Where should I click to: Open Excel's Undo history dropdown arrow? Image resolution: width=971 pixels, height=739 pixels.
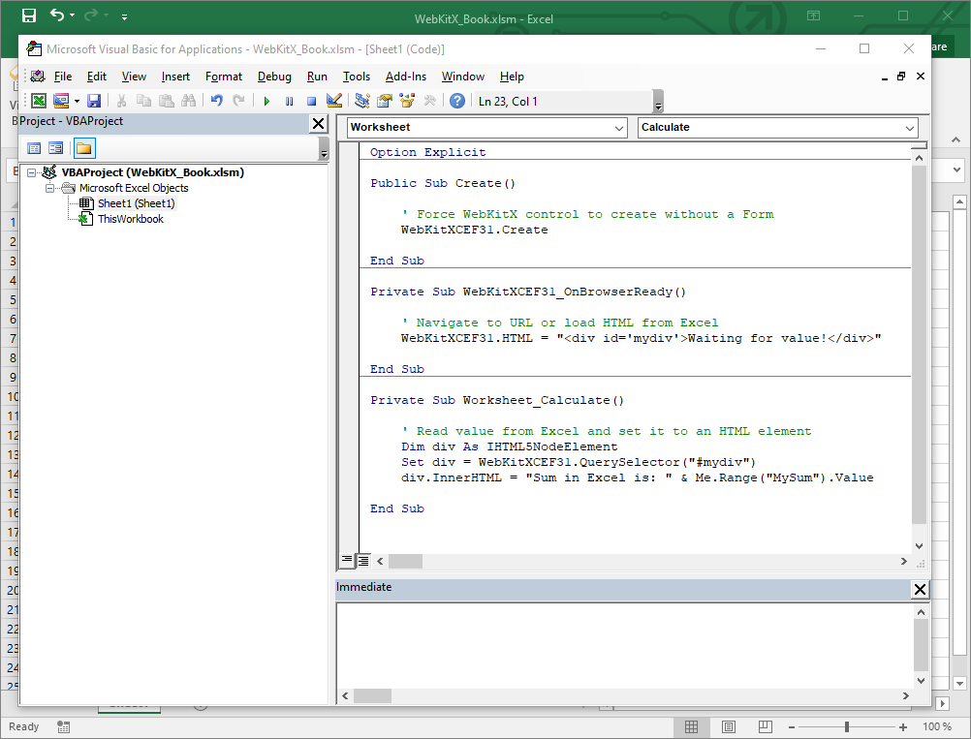tap(72, 15)
